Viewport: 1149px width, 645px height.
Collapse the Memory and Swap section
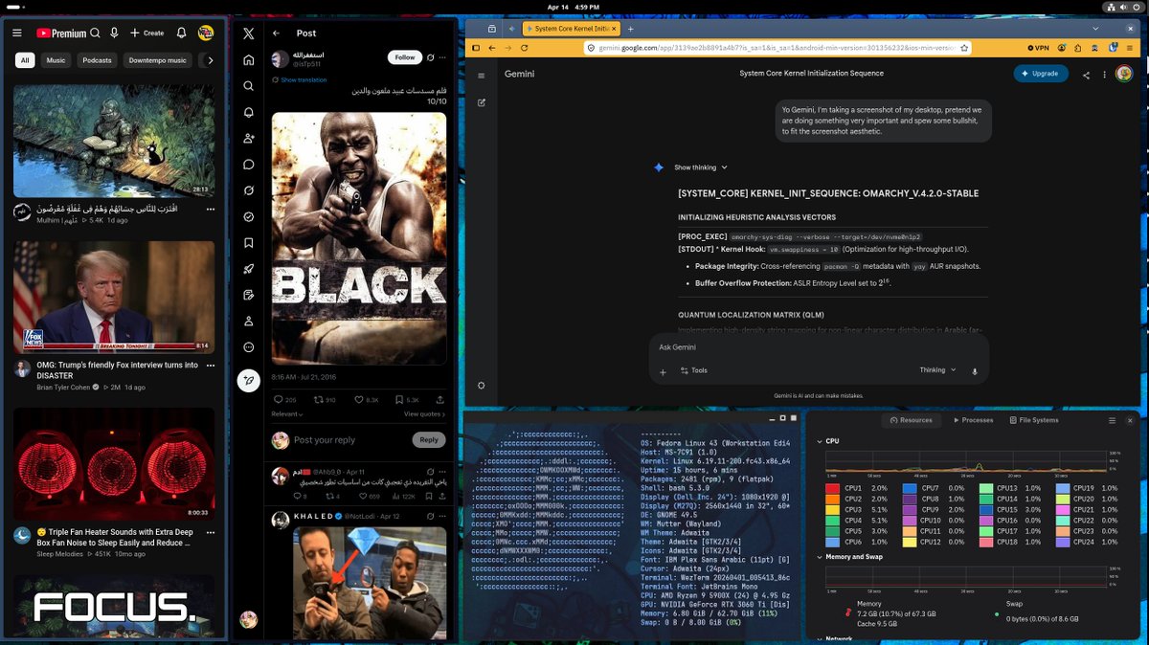point(819,557)
